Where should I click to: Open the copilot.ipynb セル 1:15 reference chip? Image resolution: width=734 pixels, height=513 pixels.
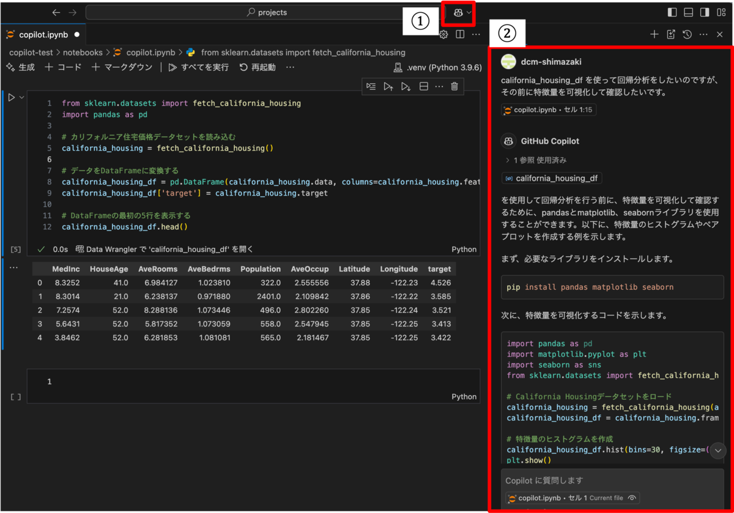(x=549, y=110)
